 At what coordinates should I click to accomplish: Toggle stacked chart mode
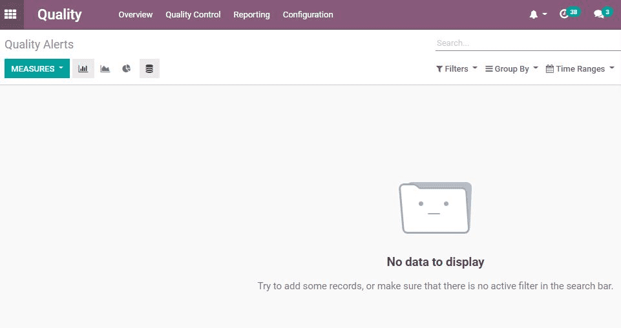point(149,68)
